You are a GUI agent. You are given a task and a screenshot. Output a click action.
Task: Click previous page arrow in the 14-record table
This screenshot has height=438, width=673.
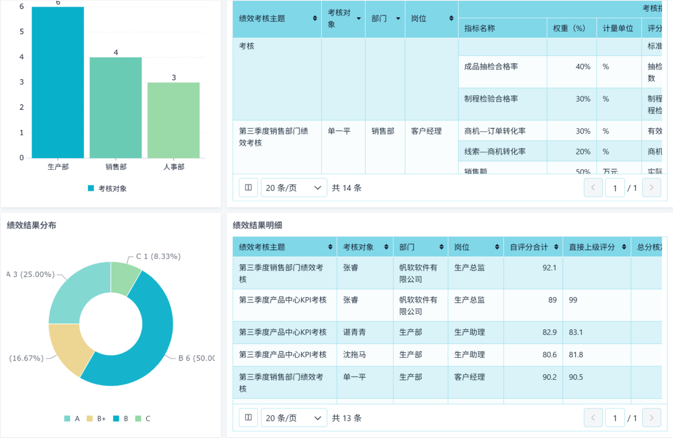593,188
